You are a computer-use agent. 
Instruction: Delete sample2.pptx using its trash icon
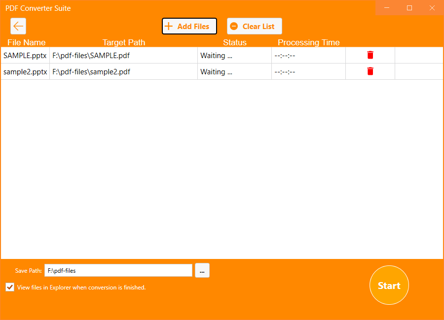[370, 71]
